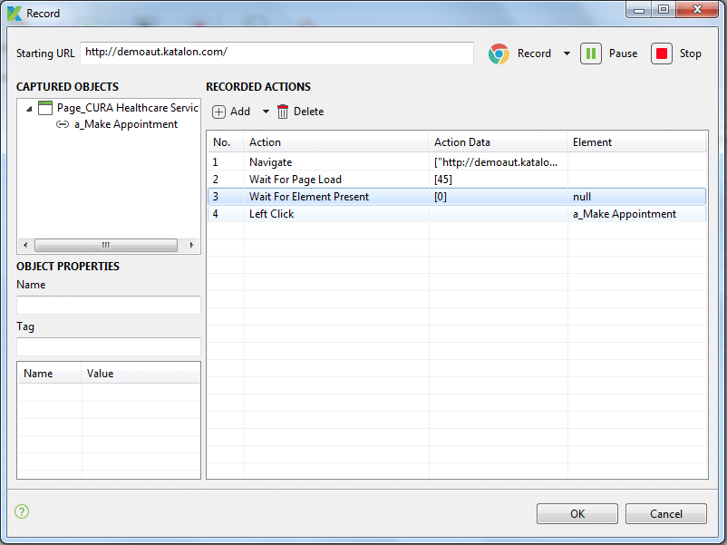Screen dimensions: 727x545
Task: Select the Navigate action row
Action: point(457,162)
